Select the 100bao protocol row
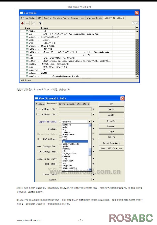This screenshot has width=157, height=225. click(x=78, y=31)
